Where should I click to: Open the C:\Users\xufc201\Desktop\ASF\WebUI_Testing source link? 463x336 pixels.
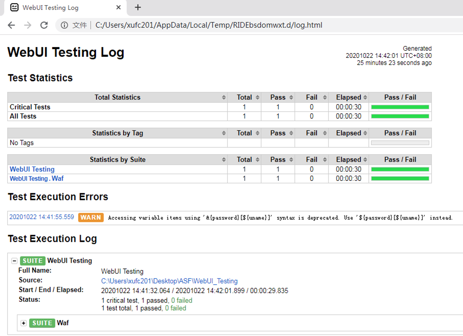click(x=169, y=281)
